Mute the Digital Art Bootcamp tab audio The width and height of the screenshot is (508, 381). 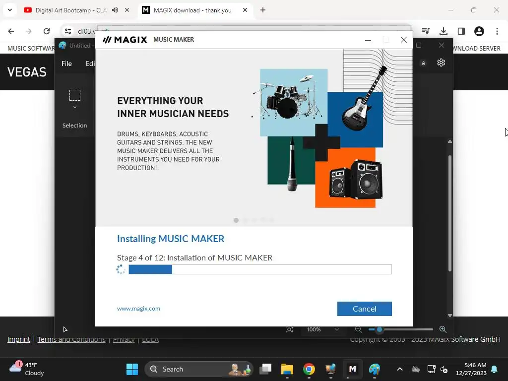click(x=115, y=10)
